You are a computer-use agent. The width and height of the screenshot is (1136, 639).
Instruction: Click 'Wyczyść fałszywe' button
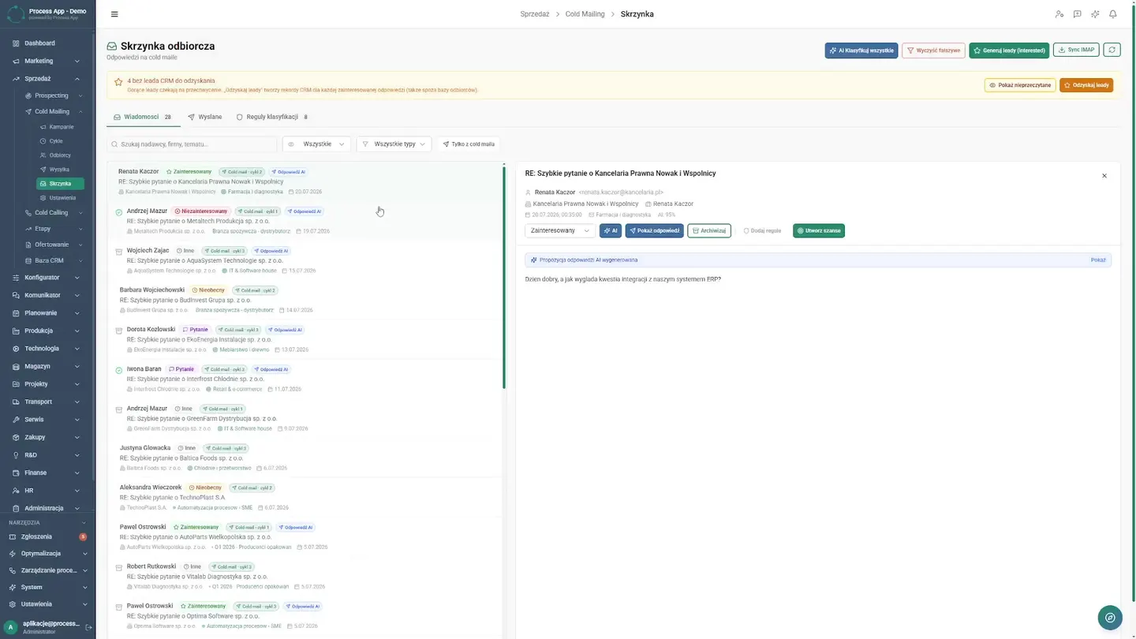click(933, 50)
